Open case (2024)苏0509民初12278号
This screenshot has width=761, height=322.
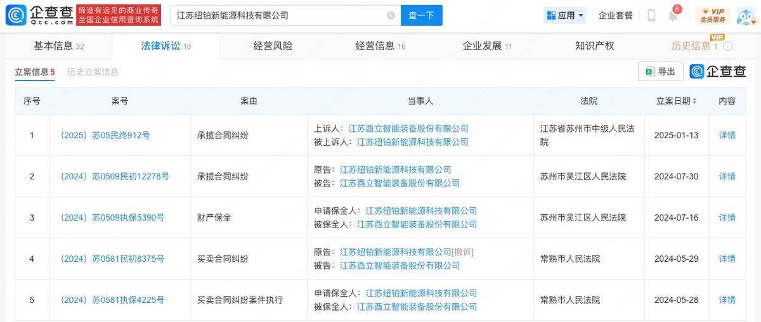[114, 176]
